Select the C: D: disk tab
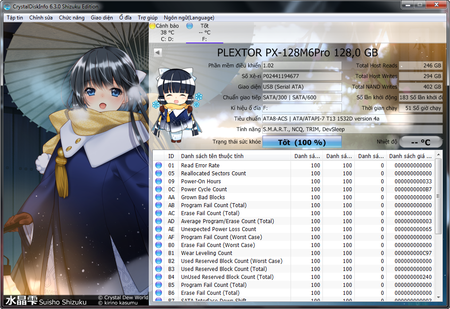Screen dimensions: 450x309 click(x=167, y=32)
